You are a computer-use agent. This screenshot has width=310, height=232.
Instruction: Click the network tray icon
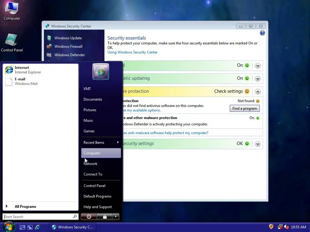click(x=280, y=227)
